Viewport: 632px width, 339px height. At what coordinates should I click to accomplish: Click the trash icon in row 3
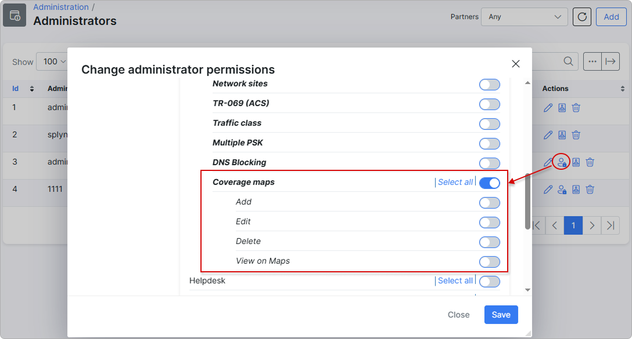[x=590, y=162]
